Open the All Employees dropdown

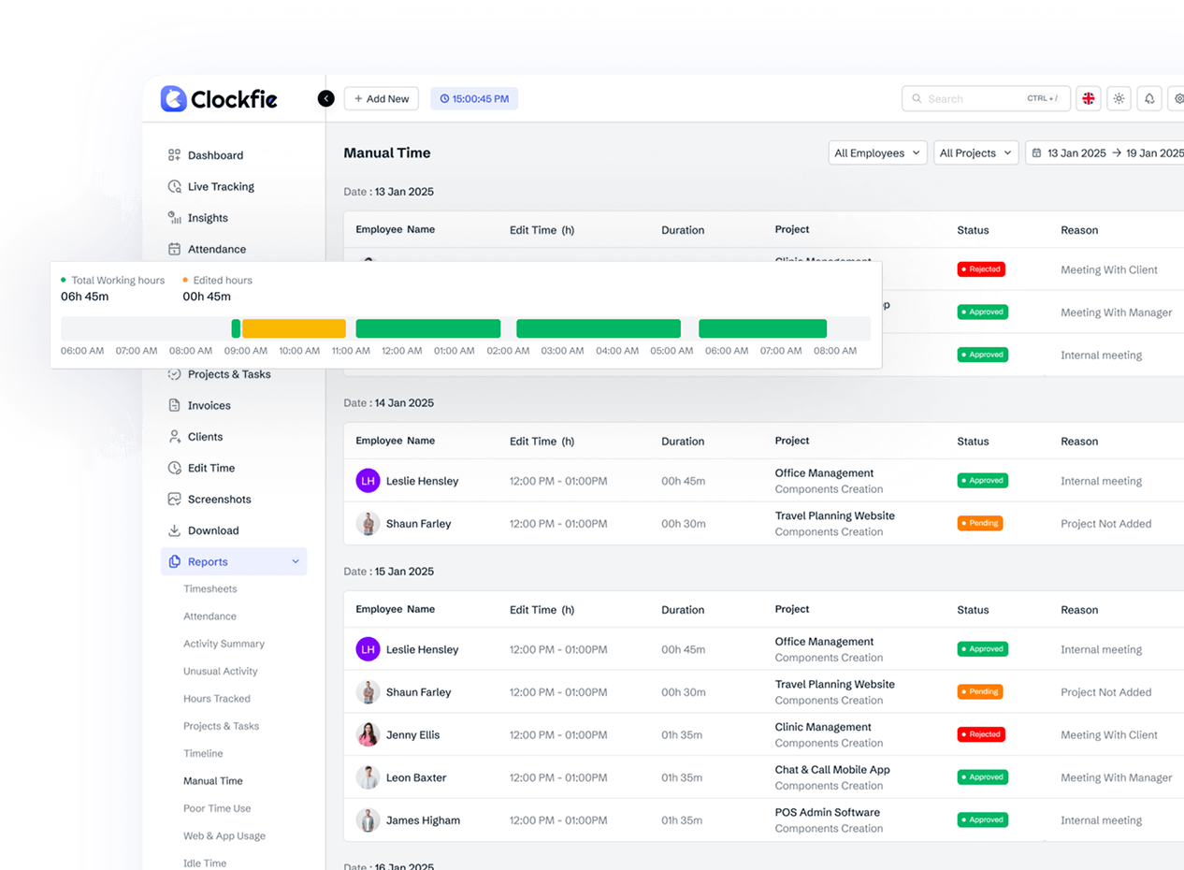(x=877, y=152)
